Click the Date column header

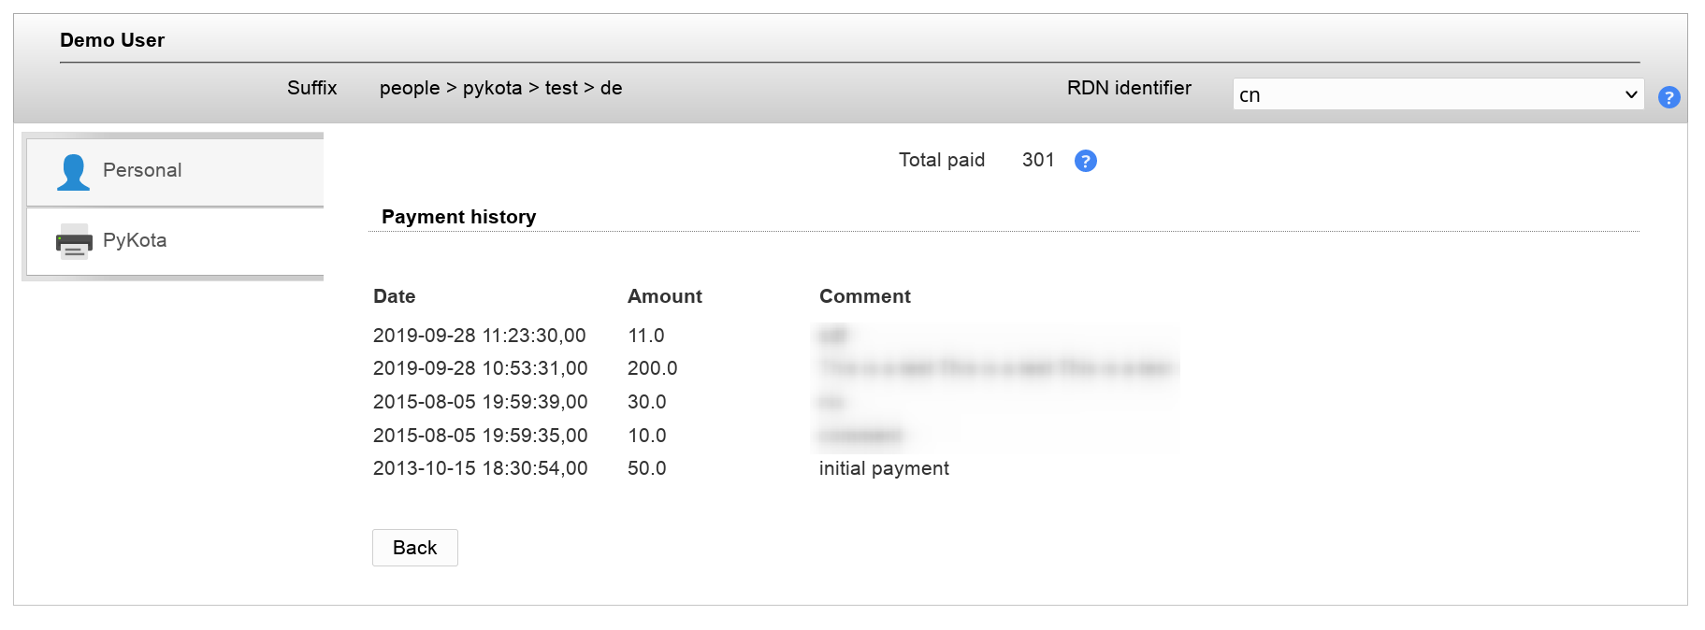tap(394, 296)
